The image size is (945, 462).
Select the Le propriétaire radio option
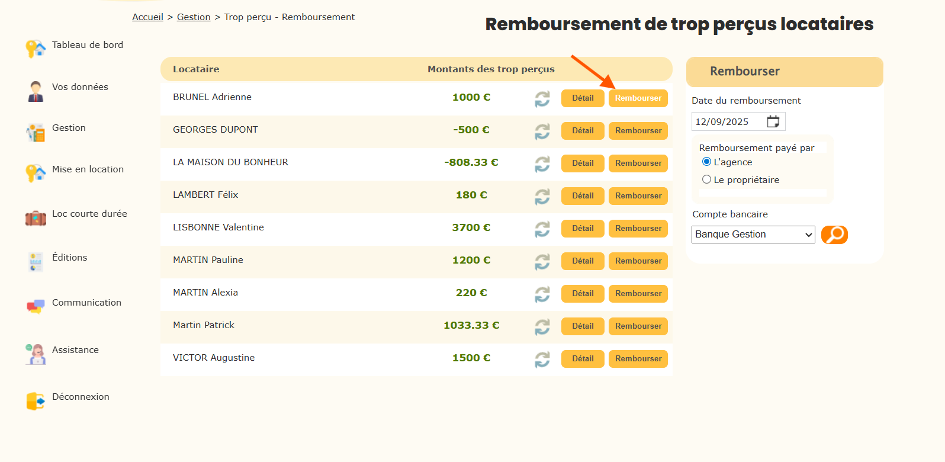[706, 179]
